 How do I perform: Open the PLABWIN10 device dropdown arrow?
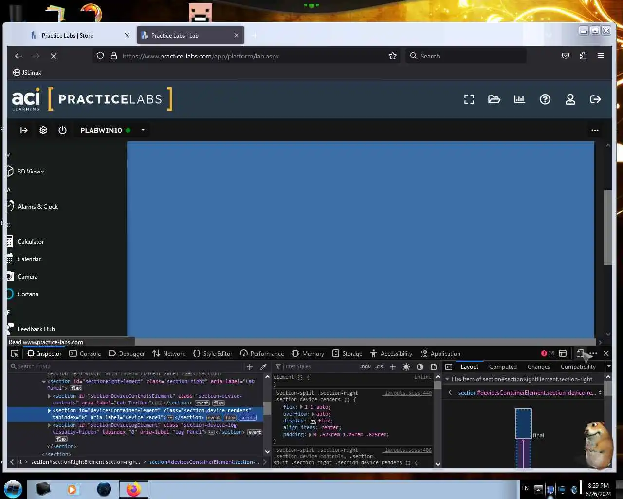point(143,130)
